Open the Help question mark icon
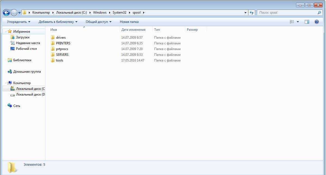Screen dimensions: 326x175 click(316, 22)
